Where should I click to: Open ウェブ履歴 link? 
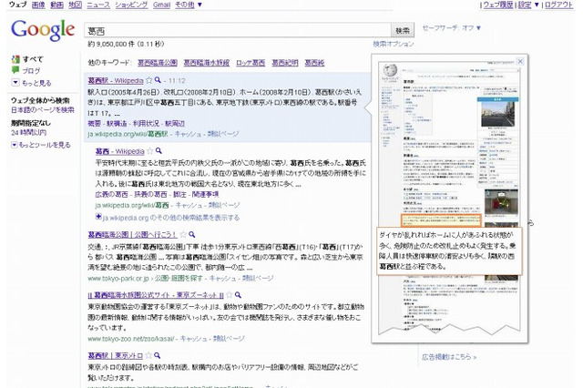pyautogui.click(x=498, y=5)
